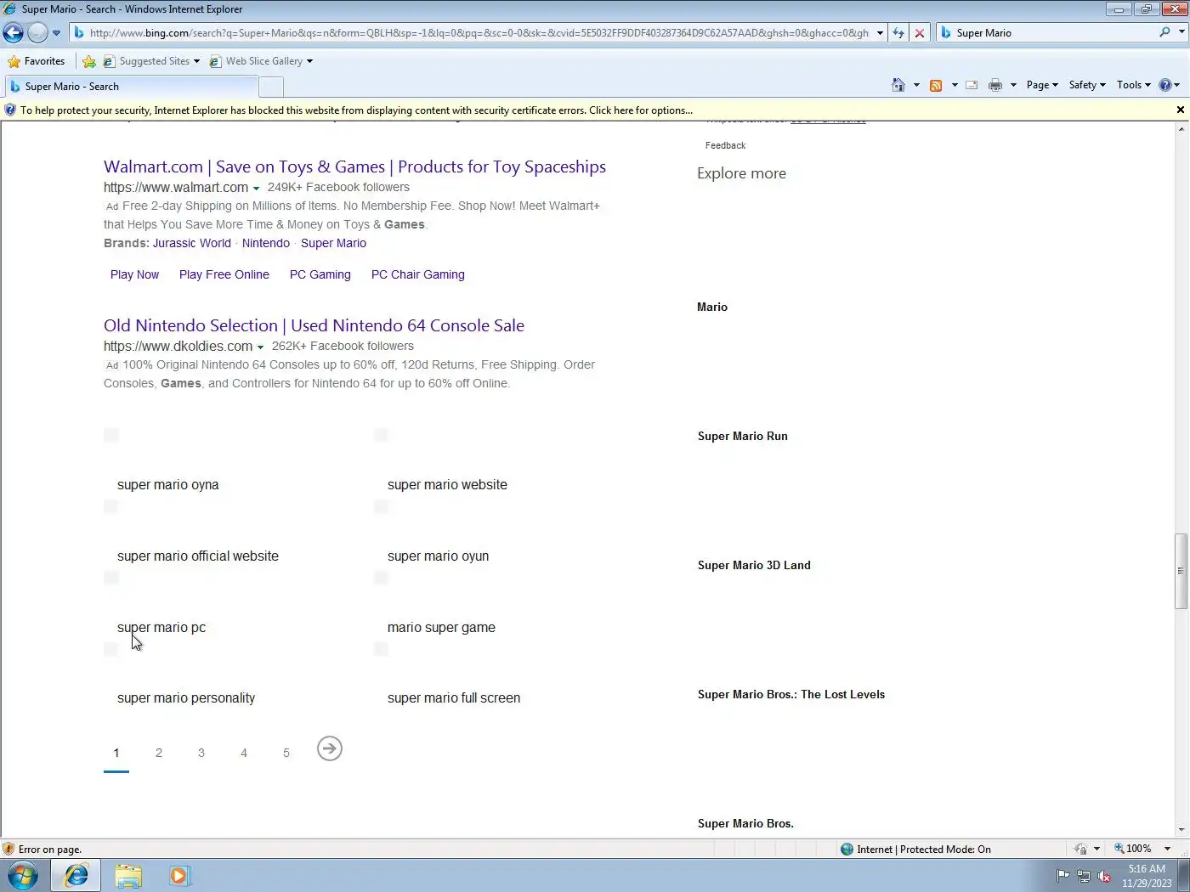
Task: Go to results page 3
Action: tap(201, 753)
